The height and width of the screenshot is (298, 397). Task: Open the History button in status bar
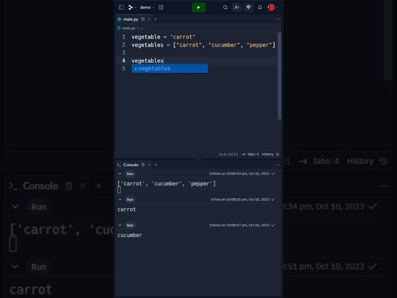[x=267, y=155]
